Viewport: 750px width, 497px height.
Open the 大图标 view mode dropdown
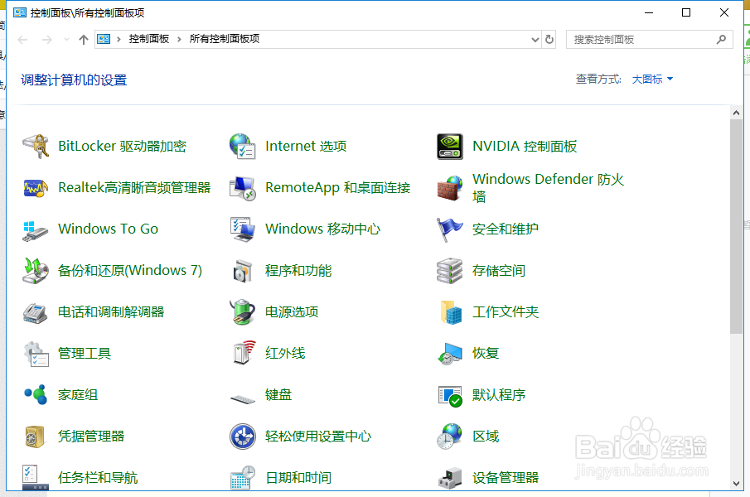click(x=652, y=80)
